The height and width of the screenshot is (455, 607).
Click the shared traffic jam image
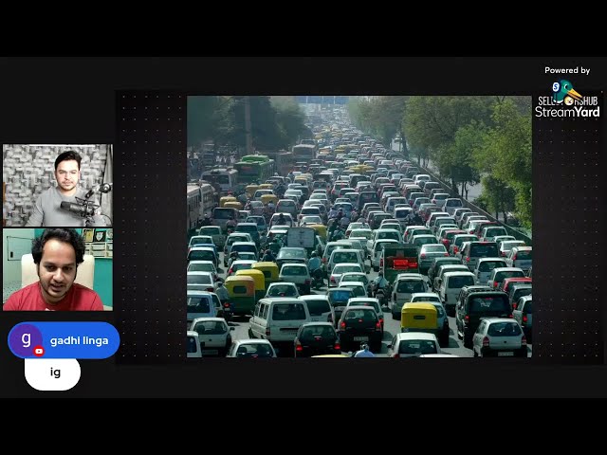tap(359, 226)
